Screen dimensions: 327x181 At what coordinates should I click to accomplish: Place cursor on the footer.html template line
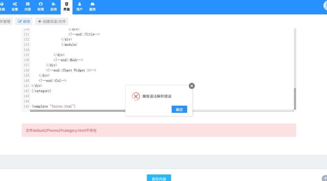54,106
